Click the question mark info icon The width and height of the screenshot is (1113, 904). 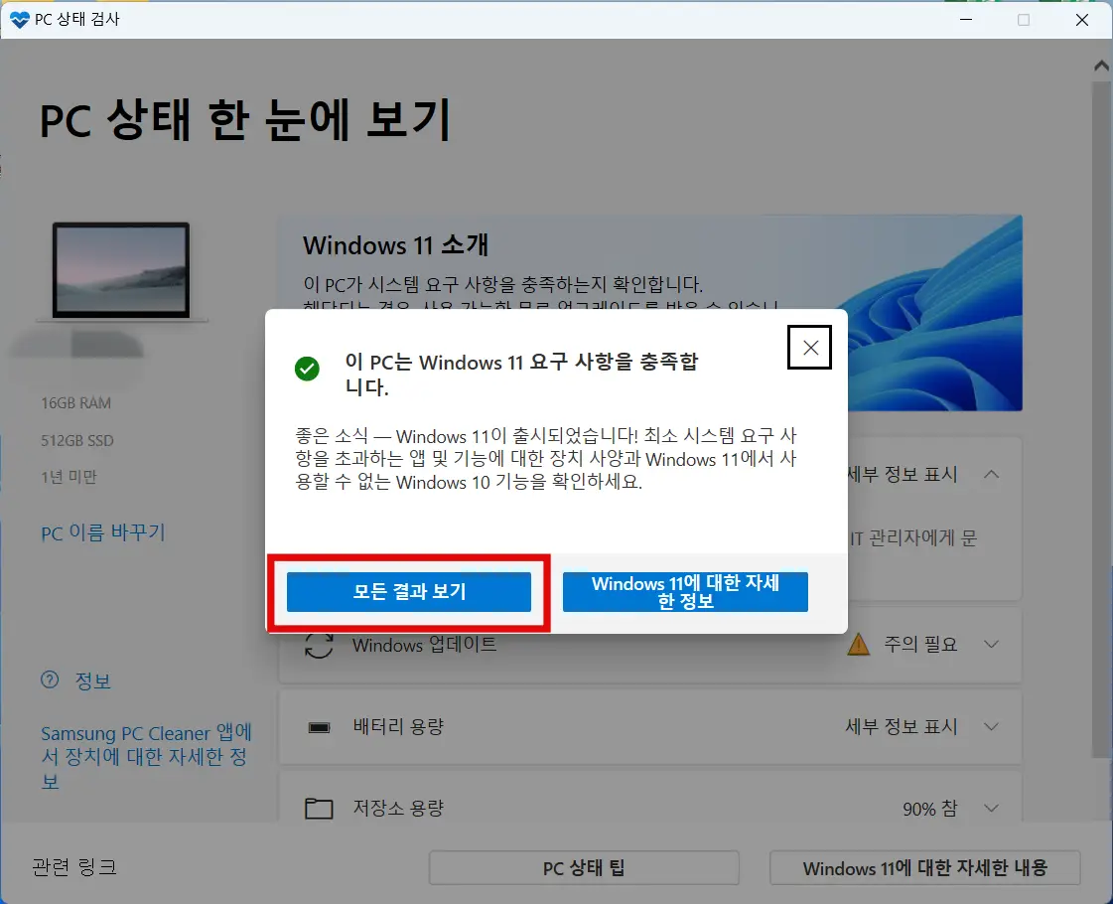50,680
